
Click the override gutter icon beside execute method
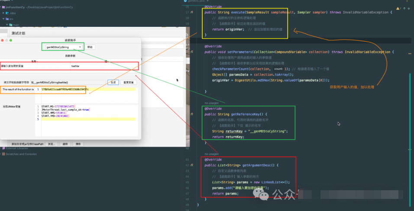tap(192, 13)
